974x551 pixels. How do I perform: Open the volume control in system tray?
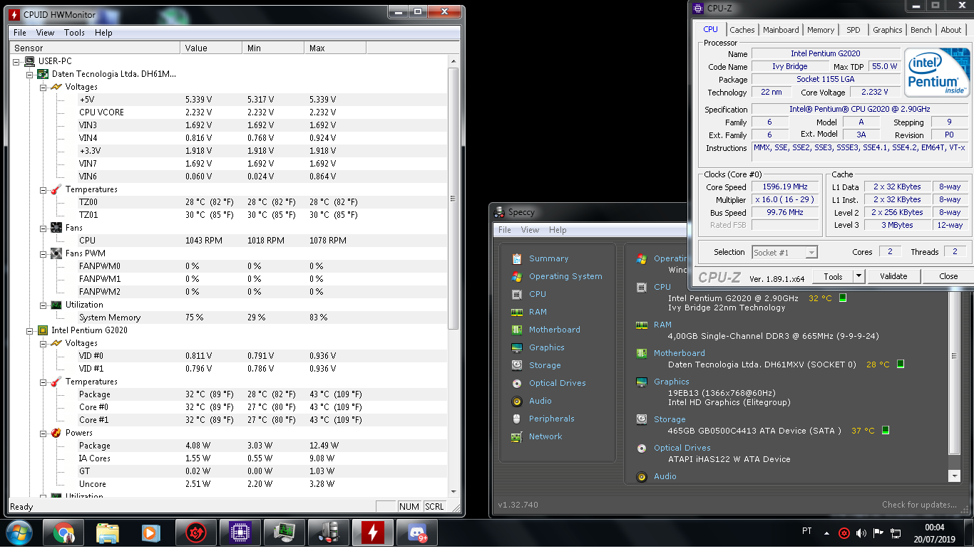point(861,532)
